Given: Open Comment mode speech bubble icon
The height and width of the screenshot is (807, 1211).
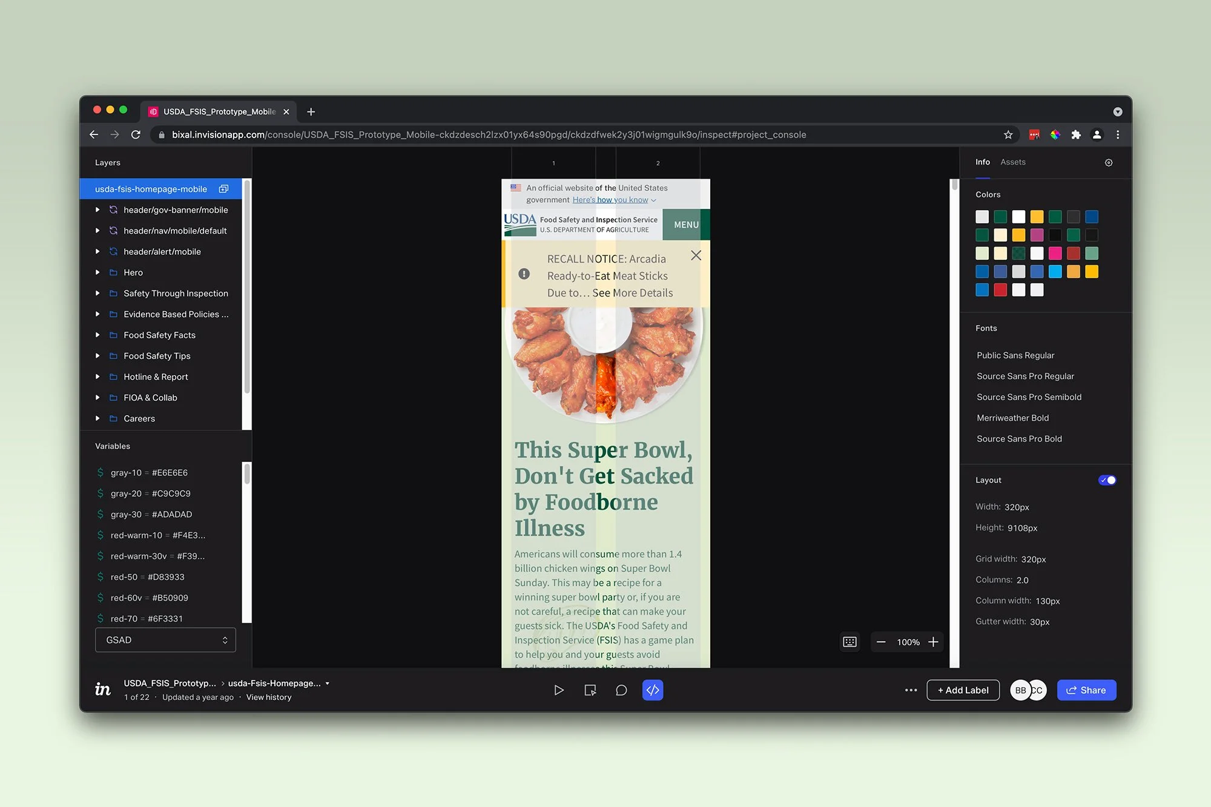Looking at the screenshot, I should [x=621, y=690].
